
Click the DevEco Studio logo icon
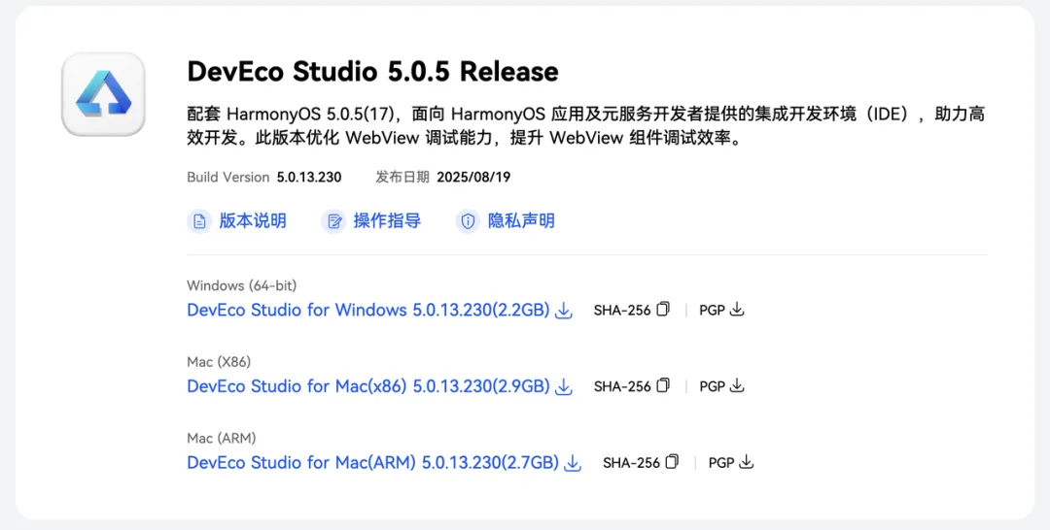coord(103,94)
